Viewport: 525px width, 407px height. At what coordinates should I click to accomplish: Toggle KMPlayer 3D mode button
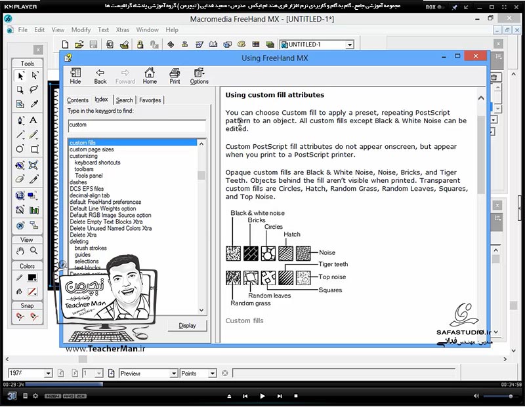(x=12, y=396)
